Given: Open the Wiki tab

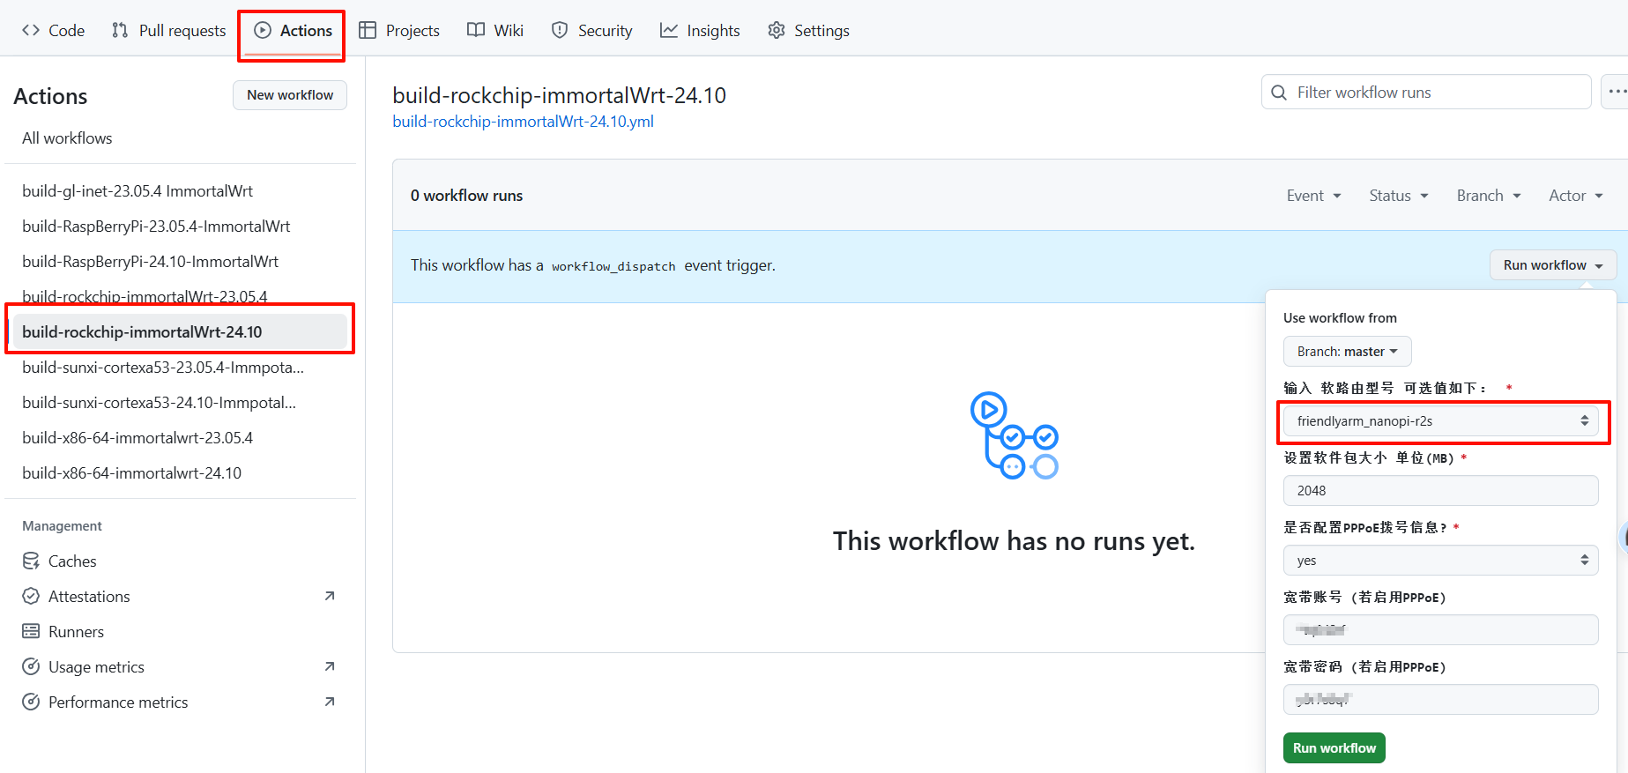Looking at the screenshot, I should tap(495, 30).
